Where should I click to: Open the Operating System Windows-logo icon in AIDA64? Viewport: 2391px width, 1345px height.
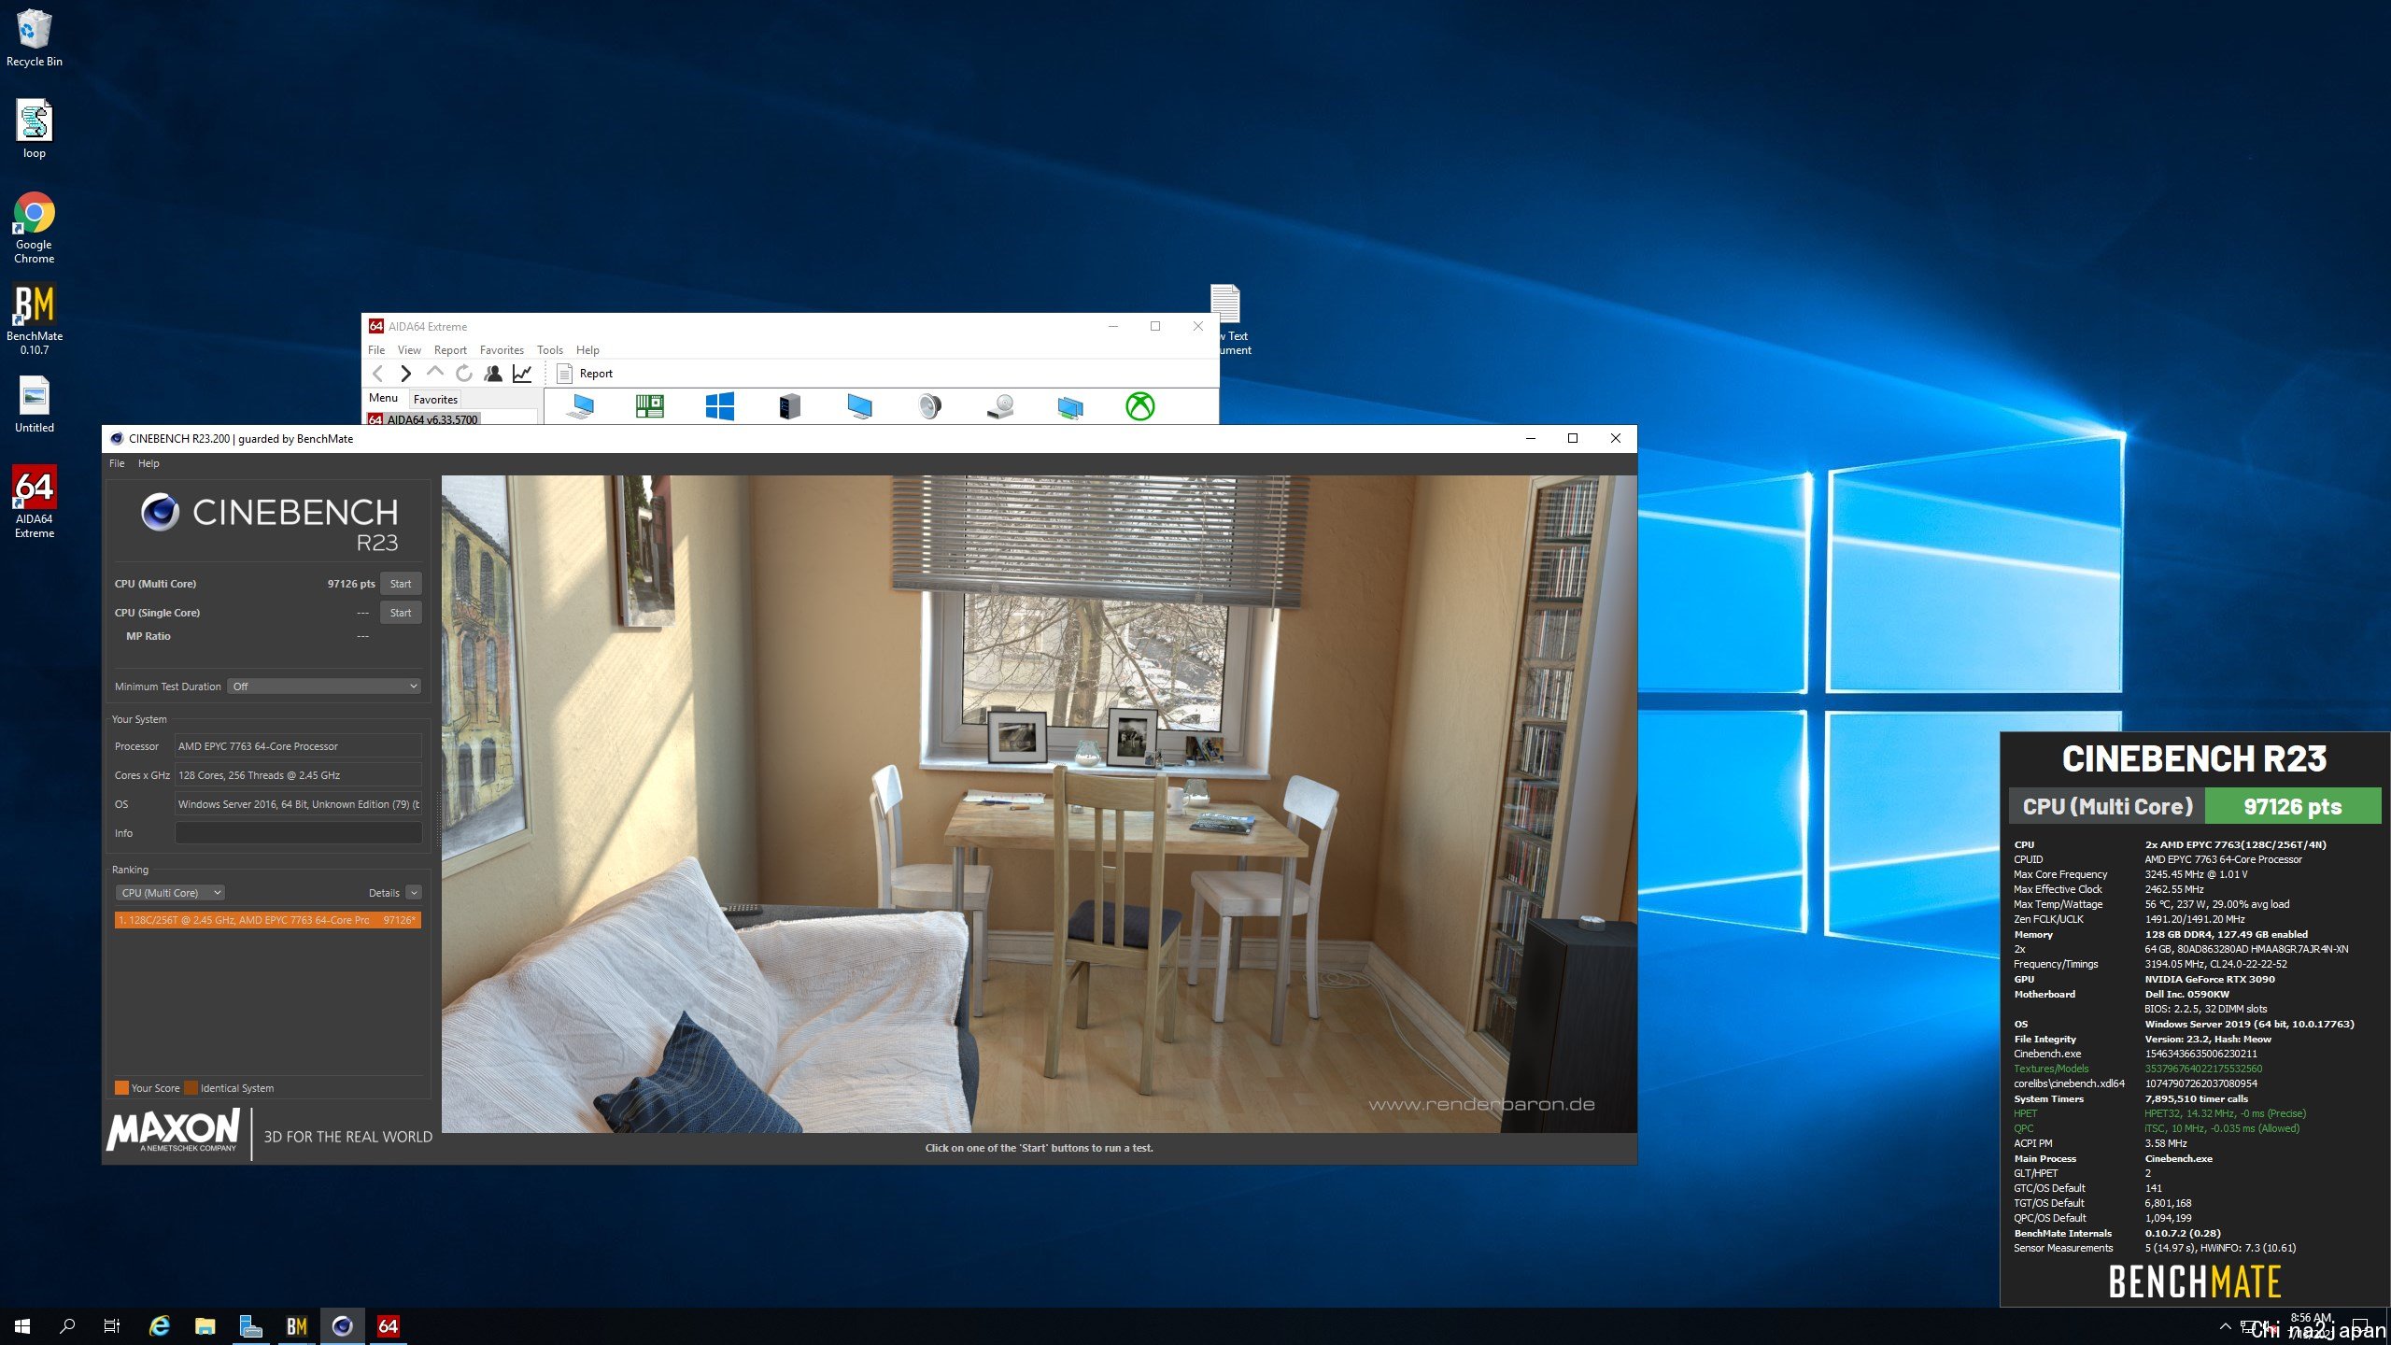coord(719,406)
